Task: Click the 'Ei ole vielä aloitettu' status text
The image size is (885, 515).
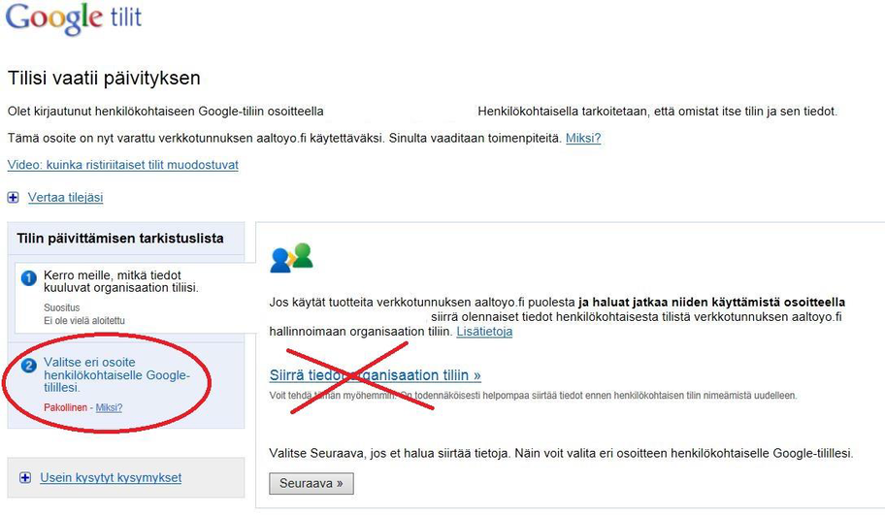Action: (x=84, y=320)
